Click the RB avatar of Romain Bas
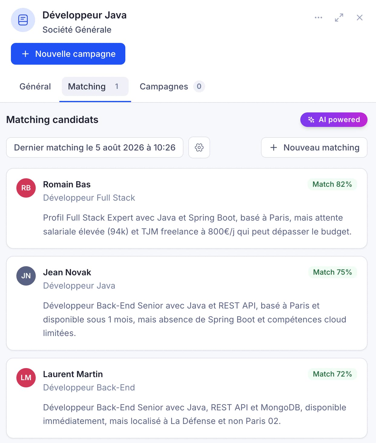This screenshot has height=443, width=376. point(26,188)
